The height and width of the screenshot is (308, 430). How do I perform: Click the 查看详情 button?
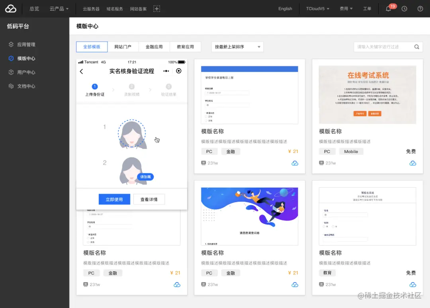point(149,199)
